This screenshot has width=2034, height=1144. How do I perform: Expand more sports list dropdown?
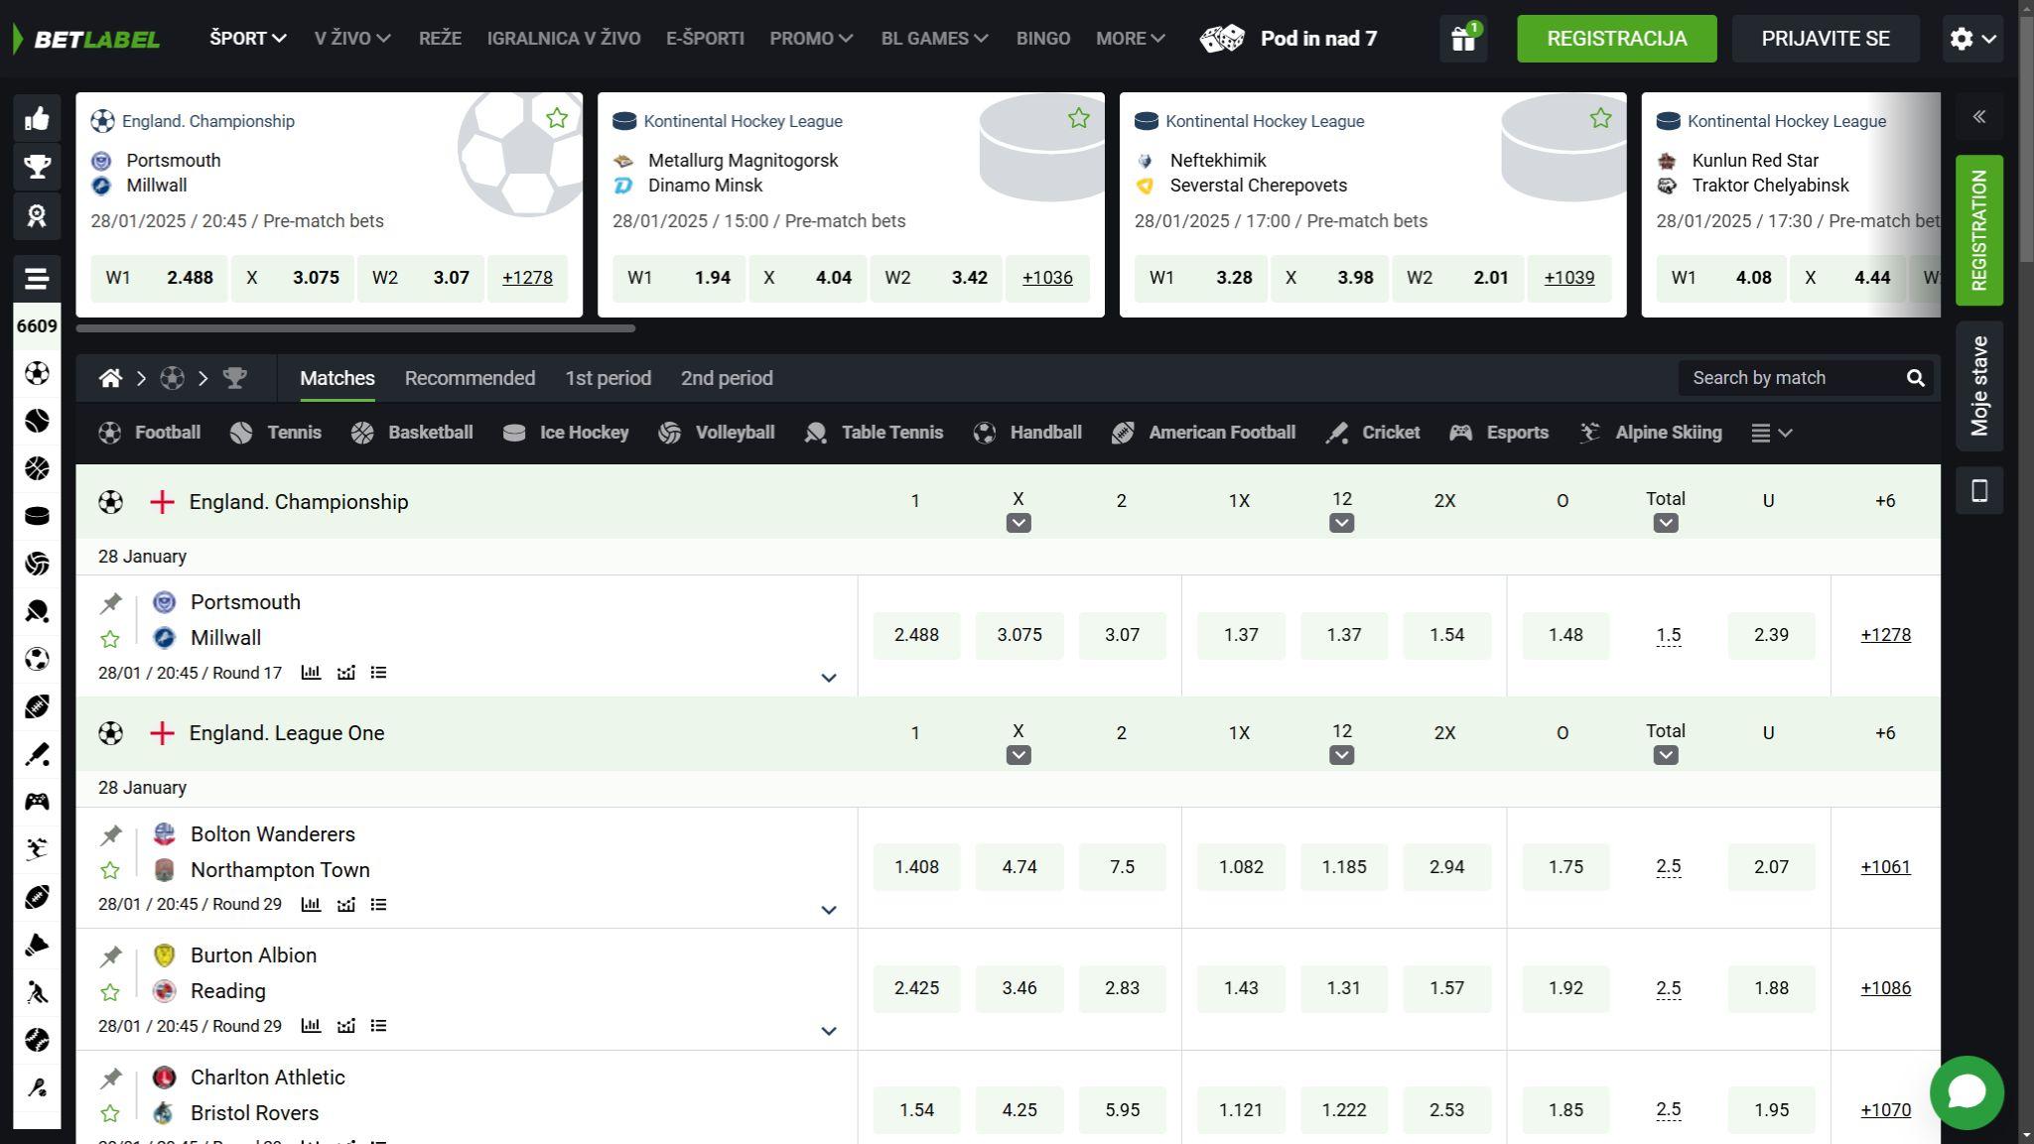[1771, 433]
